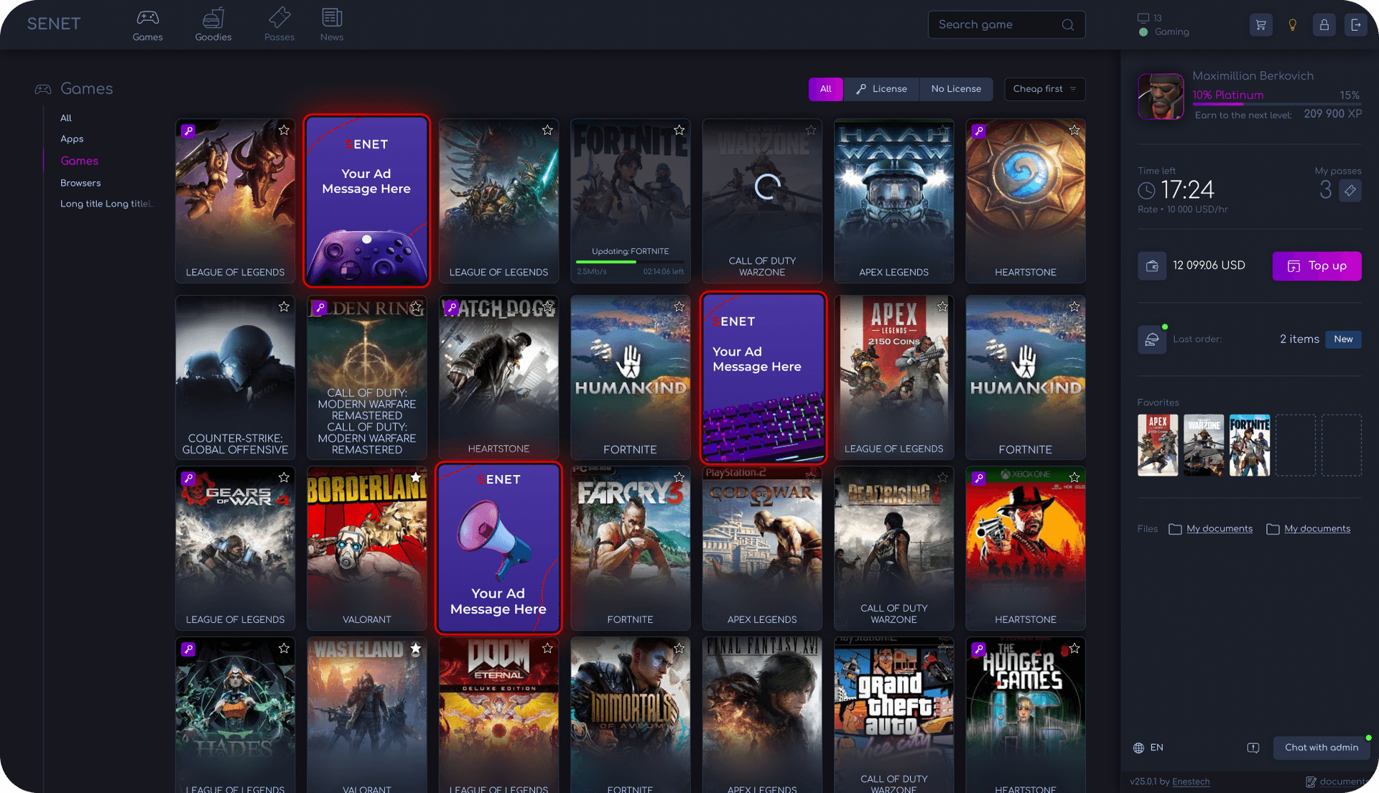
Task: Open My passes with the ticket icon
Action: 1350,190
